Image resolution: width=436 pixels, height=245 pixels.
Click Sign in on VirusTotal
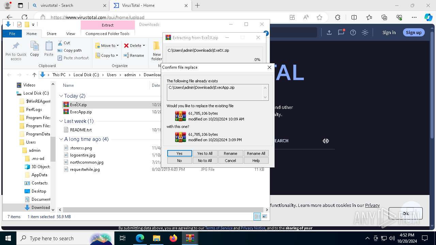pos(389,32)
